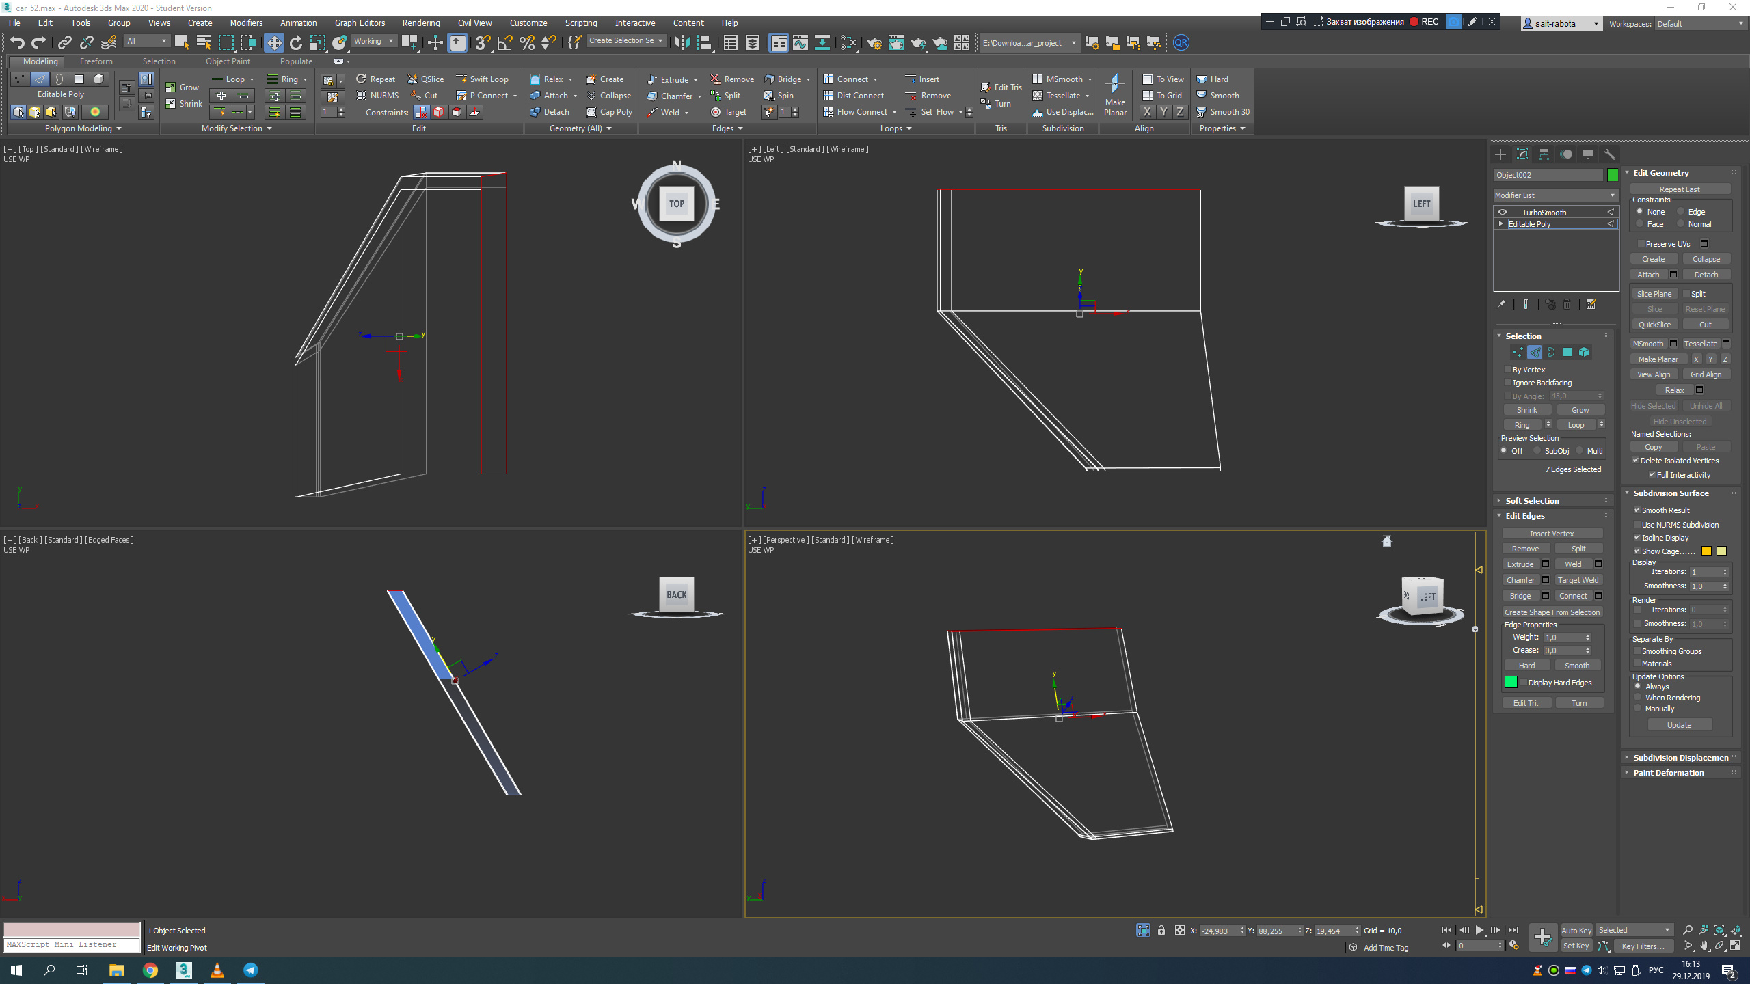Click the Select and Move tool
Viewport: 1750px width, 984px height.
click(x=273, y=43)
